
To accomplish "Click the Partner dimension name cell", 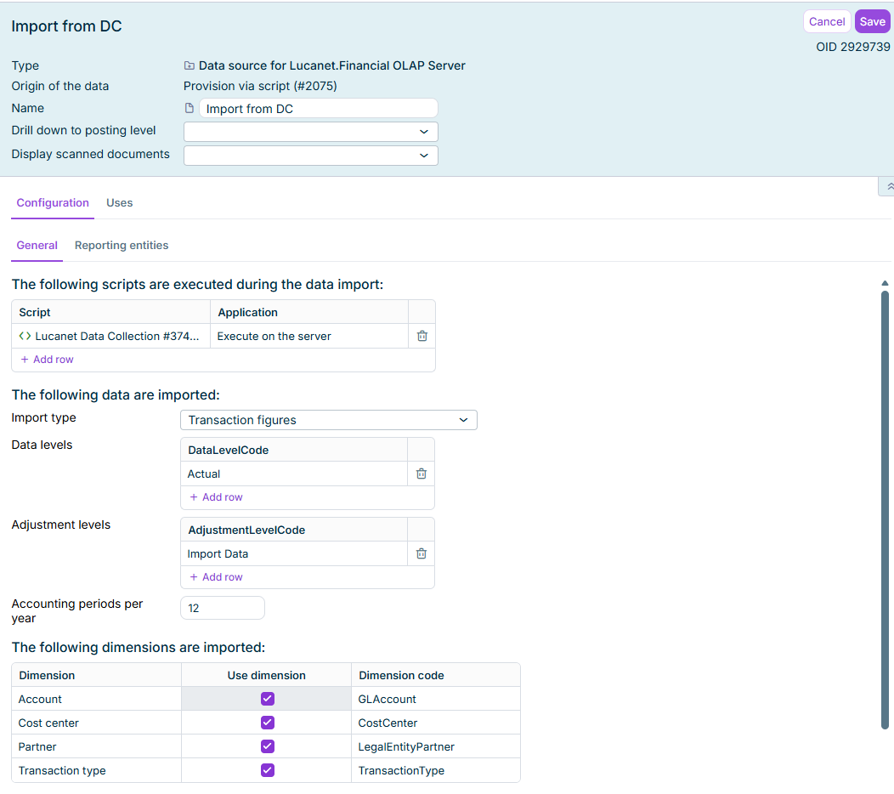I will (96, 746).
